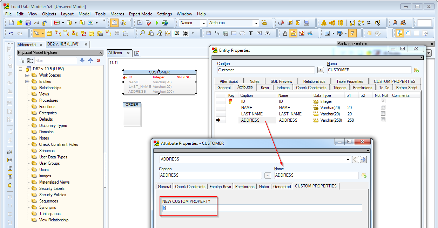Click the Filter field in model explorer
Viewport: 438px width, 228px height.
coord(55,60)
